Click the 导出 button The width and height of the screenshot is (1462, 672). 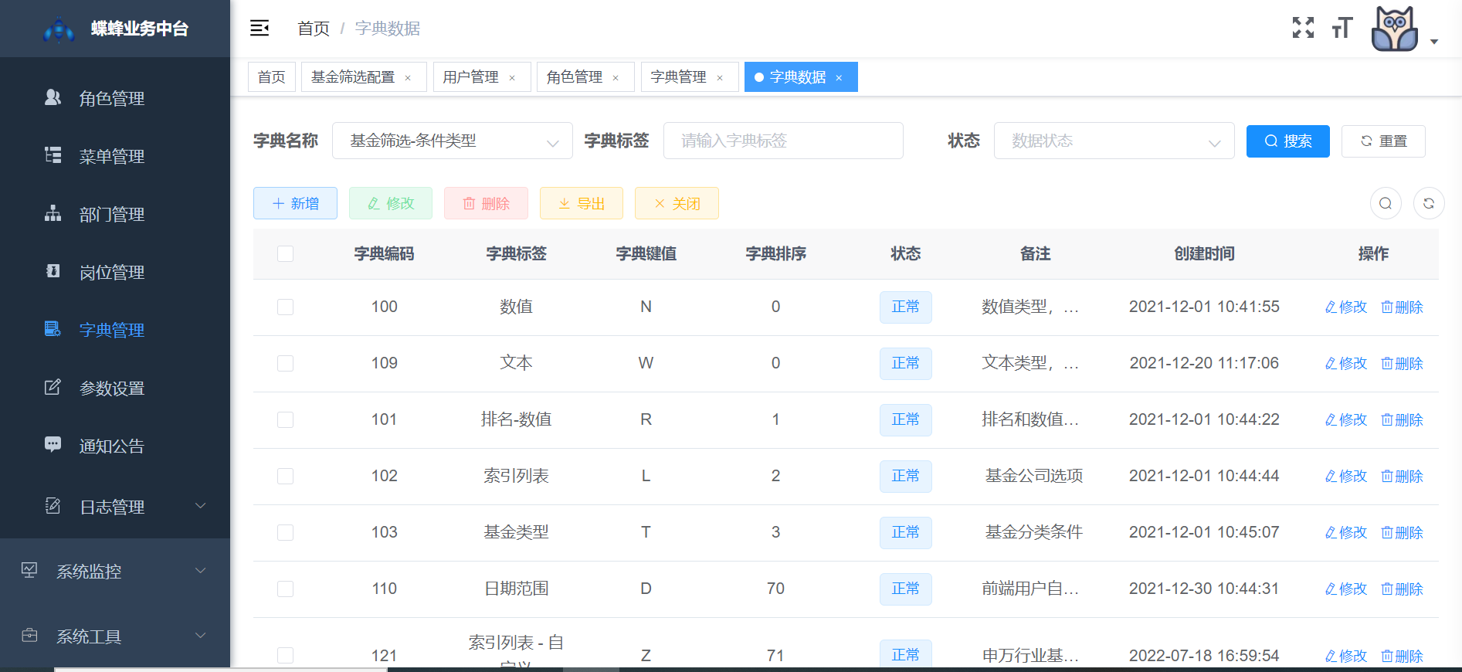[582, 203]
